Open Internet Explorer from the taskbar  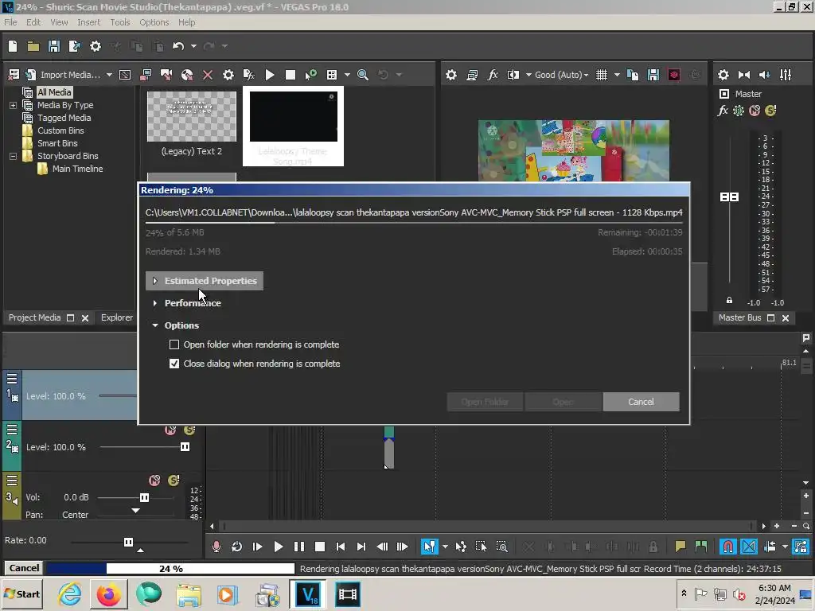click(x=69, y=594)
